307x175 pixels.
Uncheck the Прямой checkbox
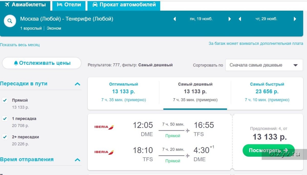[5, 100]
